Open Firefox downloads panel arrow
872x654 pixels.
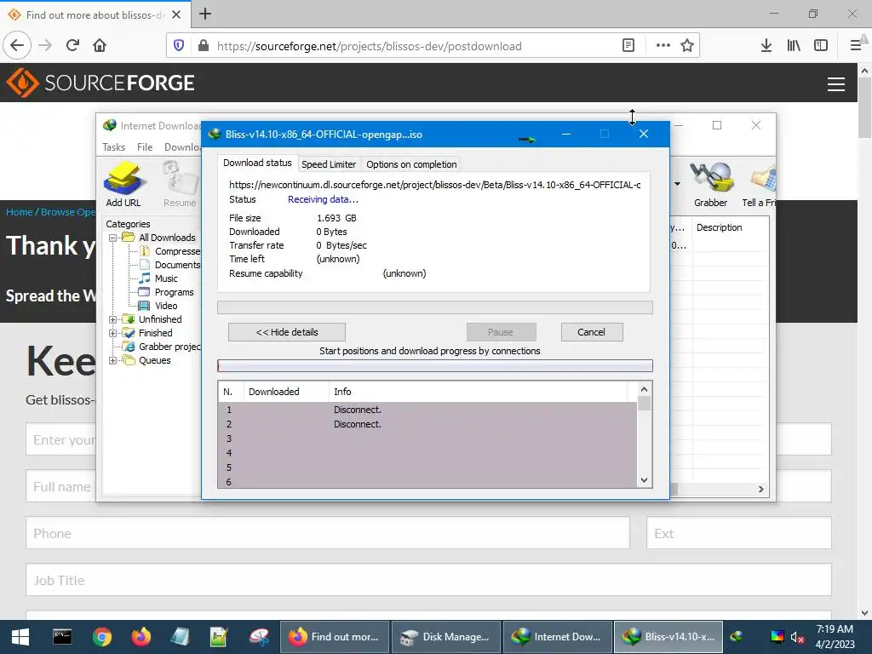pyautogui.click(x=766, y=46)
